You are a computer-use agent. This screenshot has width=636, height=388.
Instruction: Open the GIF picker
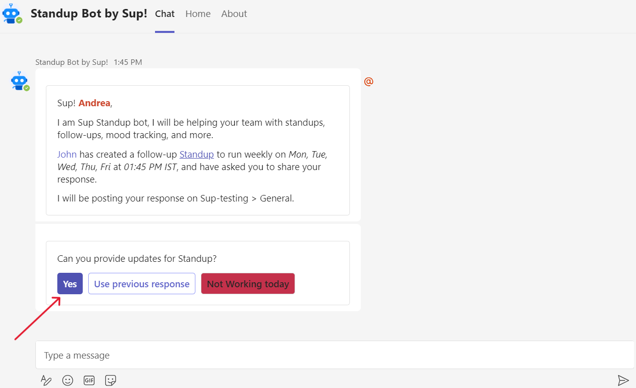click(89, 380)
